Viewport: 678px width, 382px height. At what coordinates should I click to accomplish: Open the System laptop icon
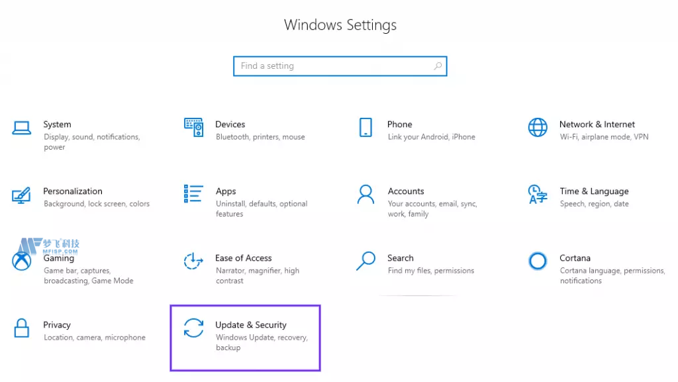click(x=21, y=128)
